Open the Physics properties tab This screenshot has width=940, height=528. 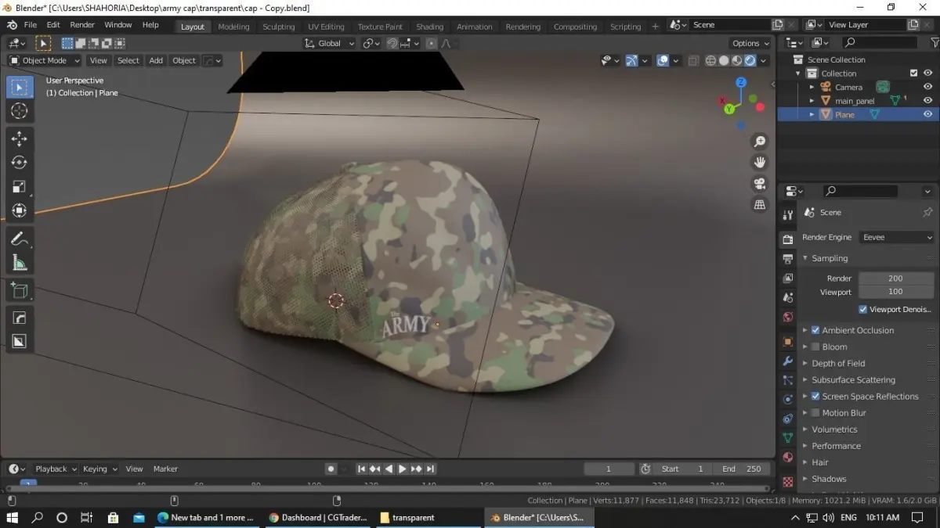(x=788, y=400)
